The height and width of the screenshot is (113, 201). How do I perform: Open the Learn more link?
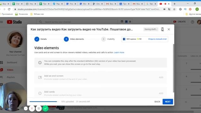pyautogui.click(x=119, y=52)
